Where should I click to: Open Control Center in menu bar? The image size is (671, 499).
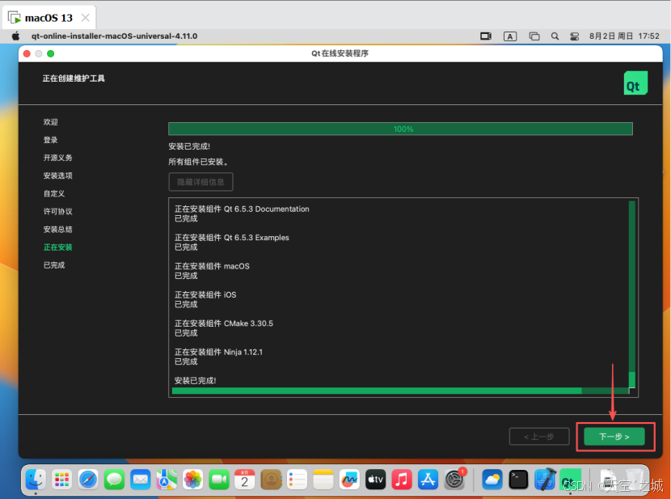[x=574, y=36]
